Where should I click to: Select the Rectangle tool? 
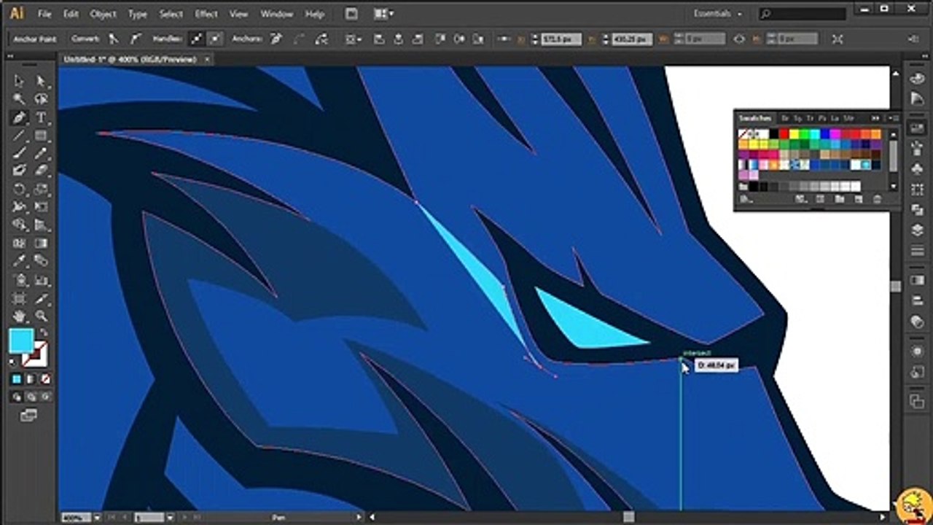click(41, 135)
